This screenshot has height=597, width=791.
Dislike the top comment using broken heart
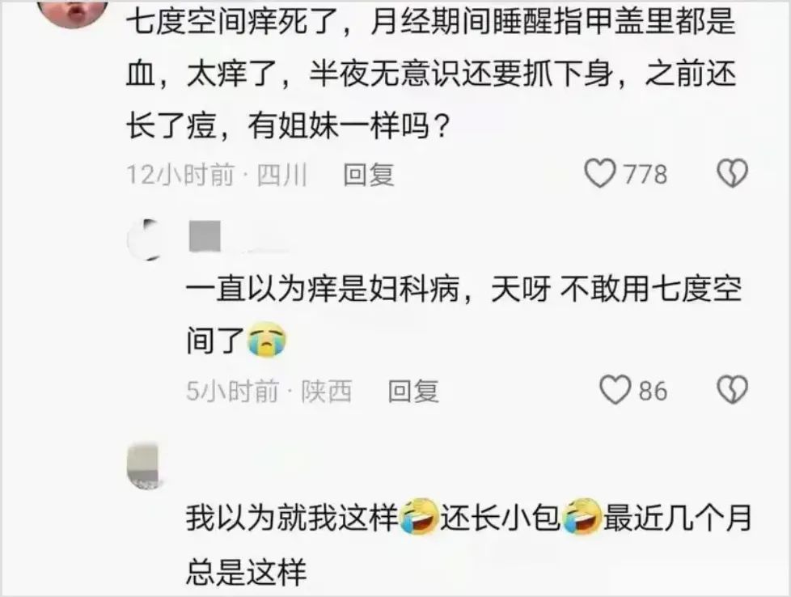(x=732, y=174)
